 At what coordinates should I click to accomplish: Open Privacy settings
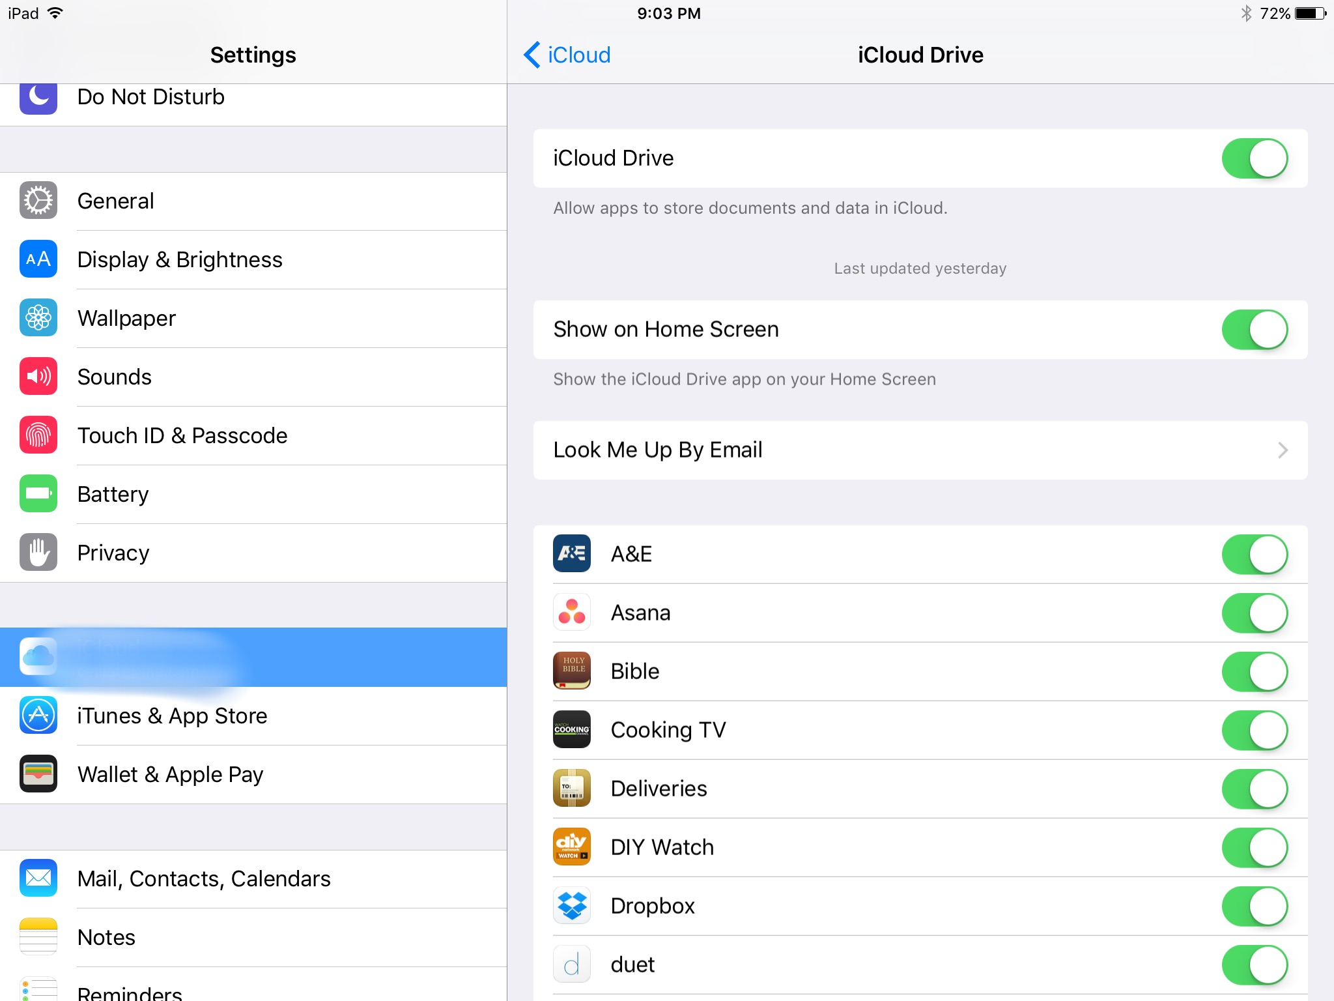pyautogui.click(x=113, y=552)
